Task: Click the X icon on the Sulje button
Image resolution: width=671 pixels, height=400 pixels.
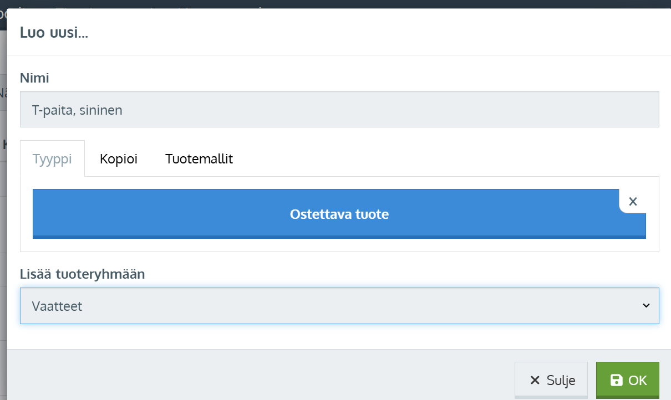Action: 535,380
